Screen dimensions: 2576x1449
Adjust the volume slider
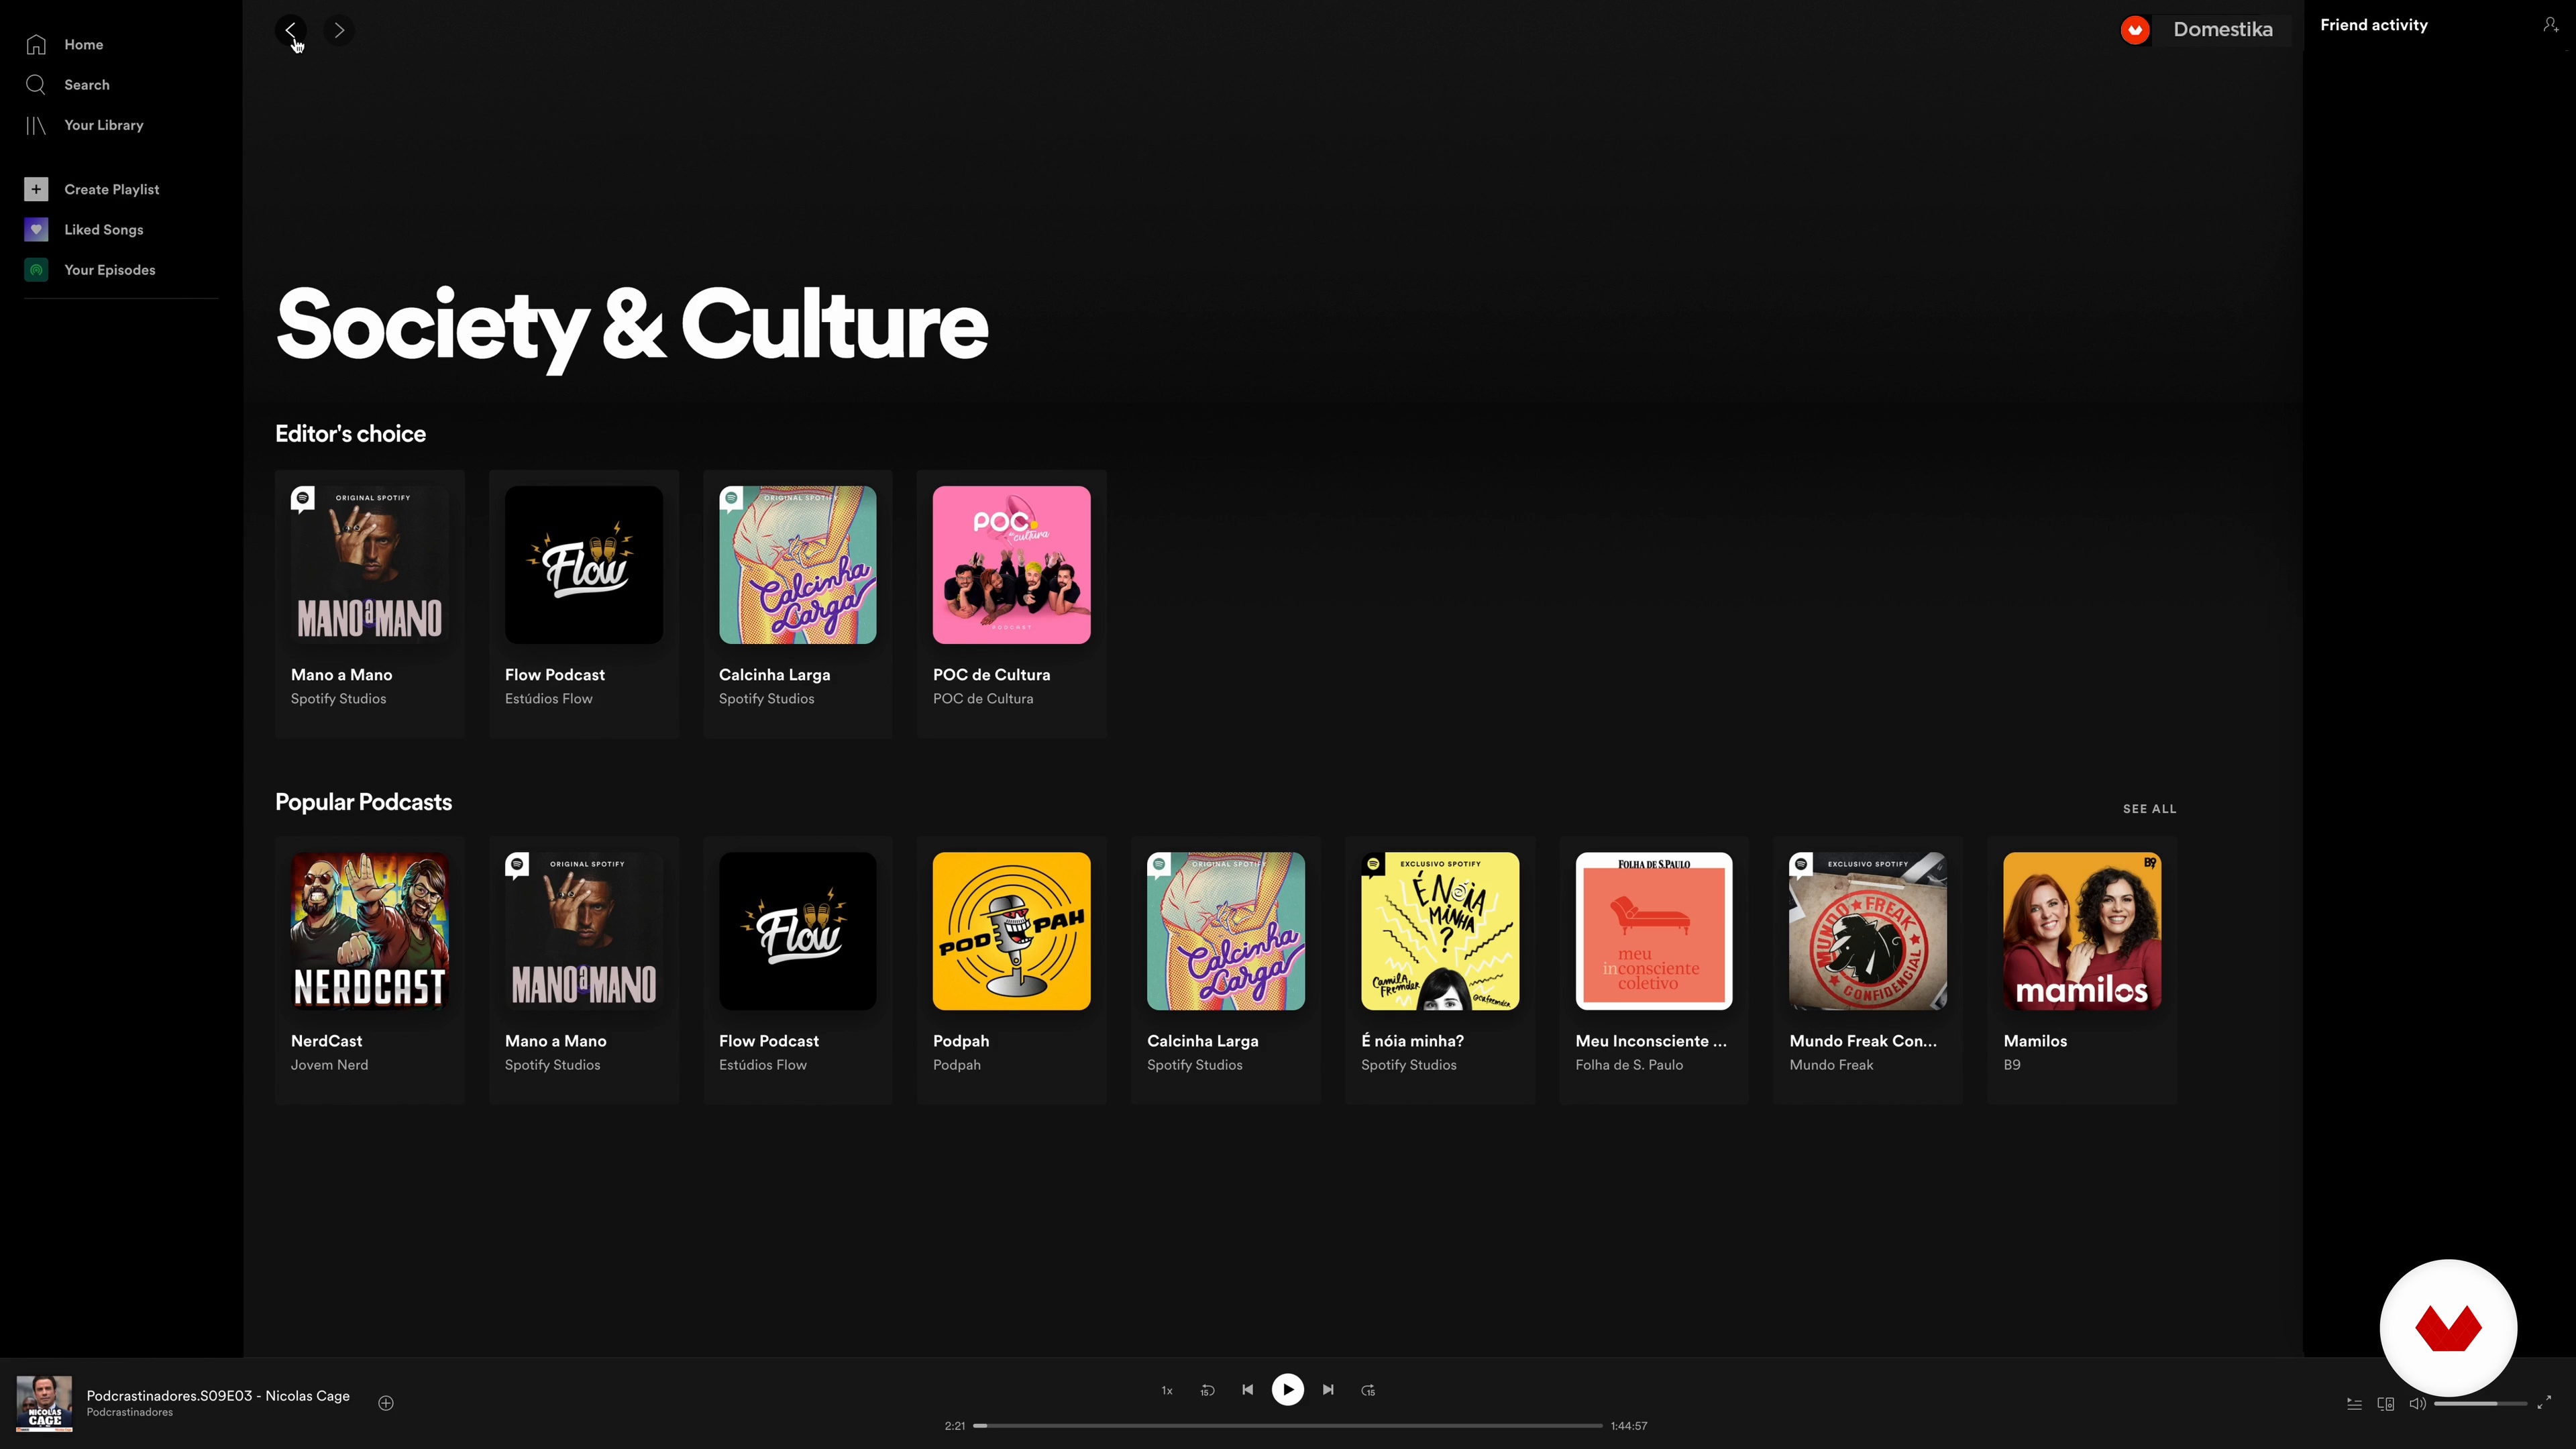pyautogui.click(x=2481, y=1403)
